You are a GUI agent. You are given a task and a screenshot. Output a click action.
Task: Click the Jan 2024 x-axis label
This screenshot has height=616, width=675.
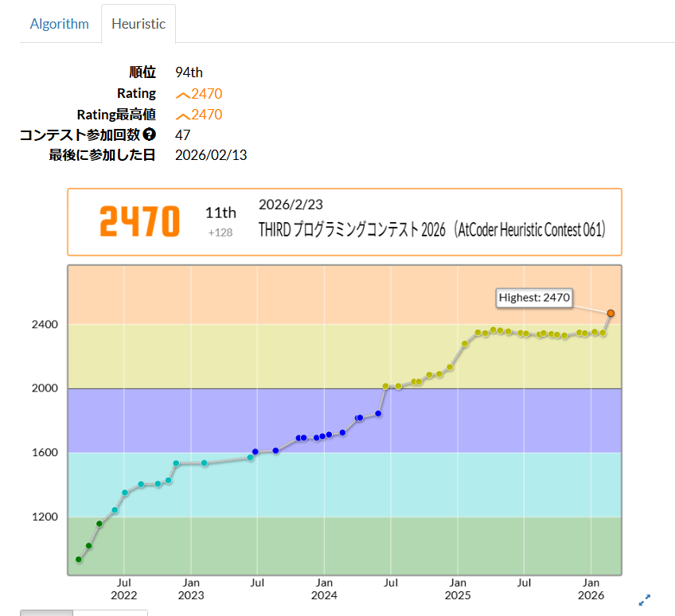click(324, 589)
